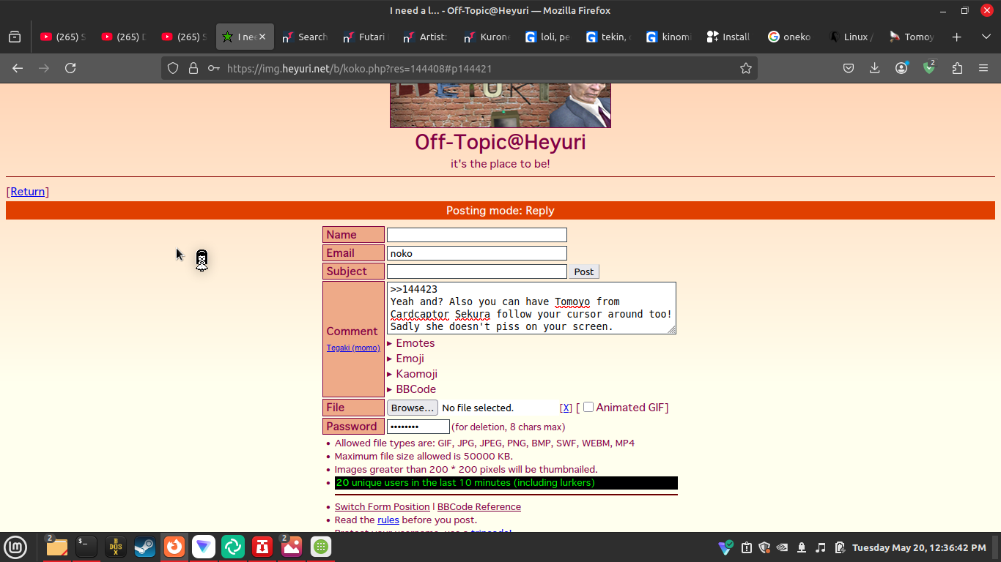Image resolution: width=1001 pixels, height=562 pixels.
Task: Open the Firefox account icon
Action: click(x=901, y=68)
